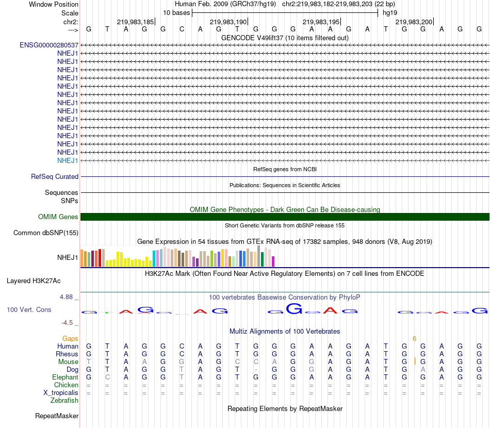Click the SNPs track label
The height and width of the screenshot is (428, 490).
tap(70, 201)
